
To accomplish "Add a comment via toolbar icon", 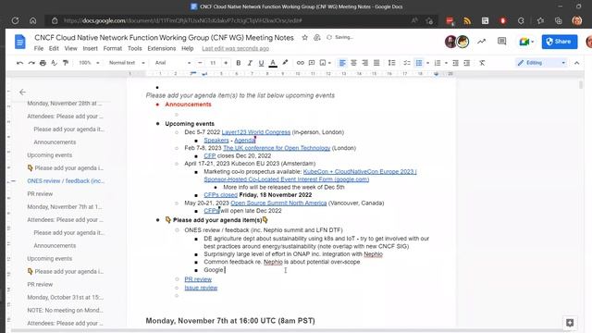I will coord(312,63).
